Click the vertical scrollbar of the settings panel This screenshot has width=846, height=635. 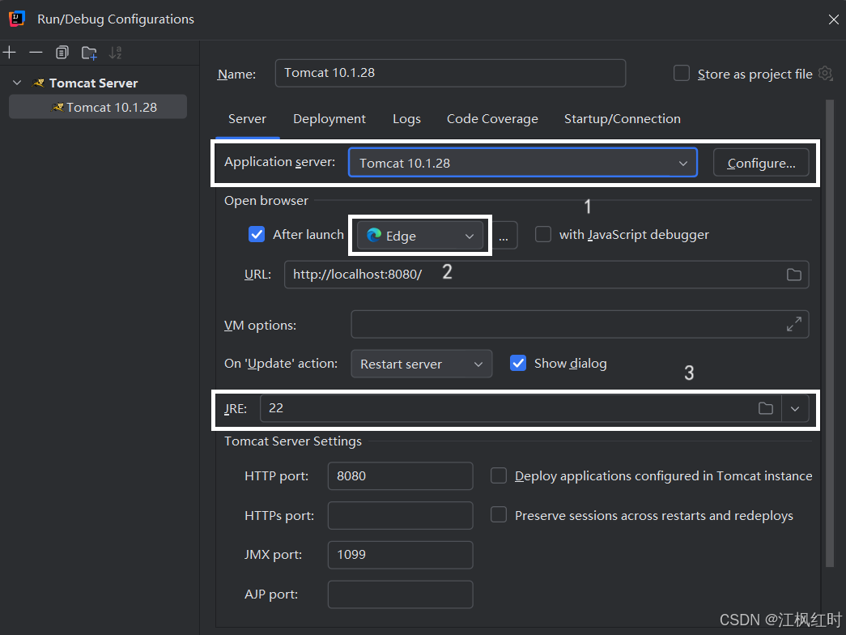pos(830,333)
